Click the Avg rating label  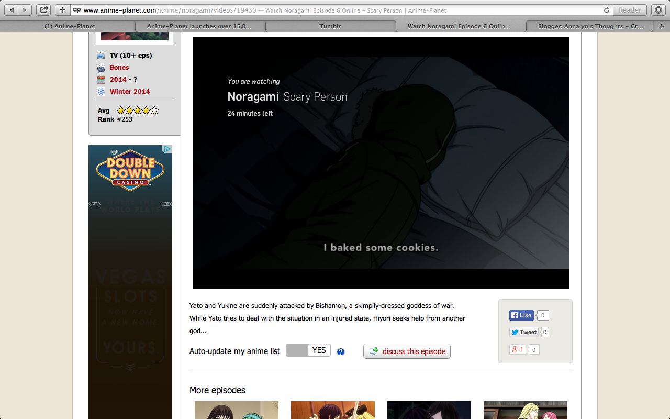(x=104, y=111)
